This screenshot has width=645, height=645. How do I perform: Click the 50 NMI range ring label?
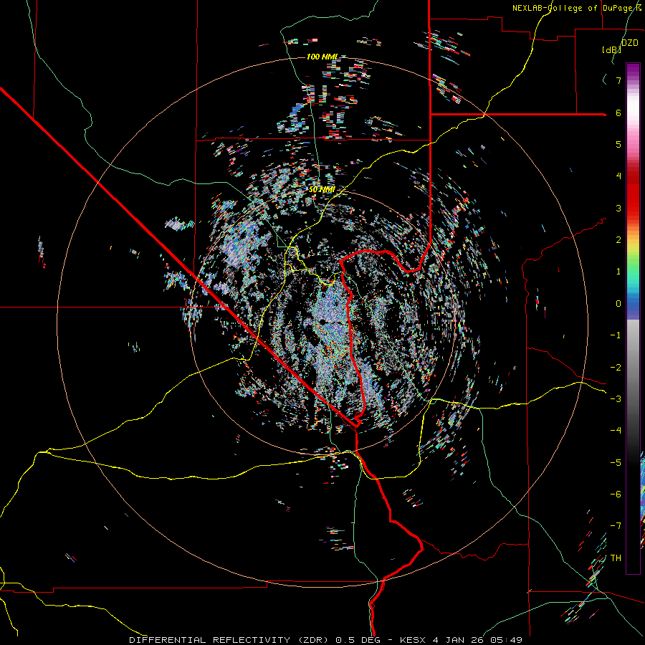(x=322, y=189)
